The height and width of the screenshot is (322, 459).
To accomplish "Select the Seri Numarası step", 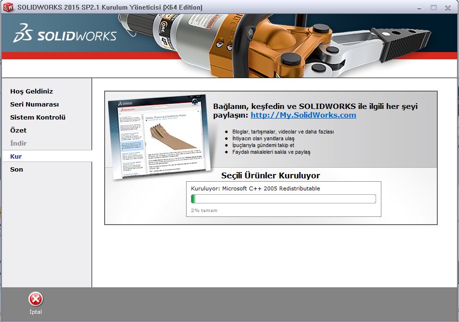I will point(34,105).
